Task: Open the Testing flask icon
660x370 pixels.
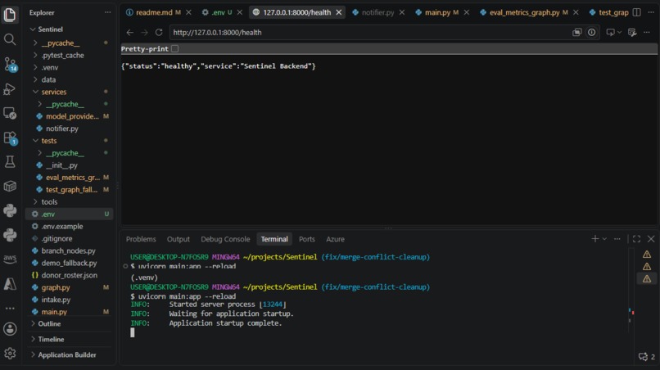Action: [x=10, y=162]
